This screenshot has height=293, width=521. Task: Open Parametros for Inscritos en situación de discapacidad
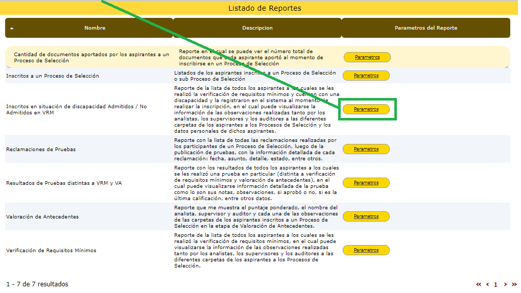coord(366,109)
